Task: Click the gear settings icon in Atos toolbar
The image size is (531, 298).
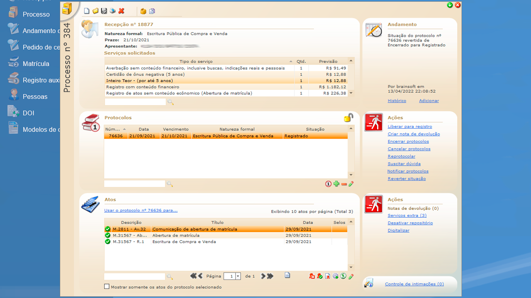Action: point(336,276)
